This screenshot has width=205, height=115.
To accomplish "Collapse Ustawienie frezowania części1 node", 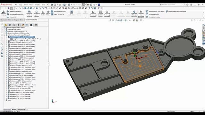I will (x=5, y=35).
